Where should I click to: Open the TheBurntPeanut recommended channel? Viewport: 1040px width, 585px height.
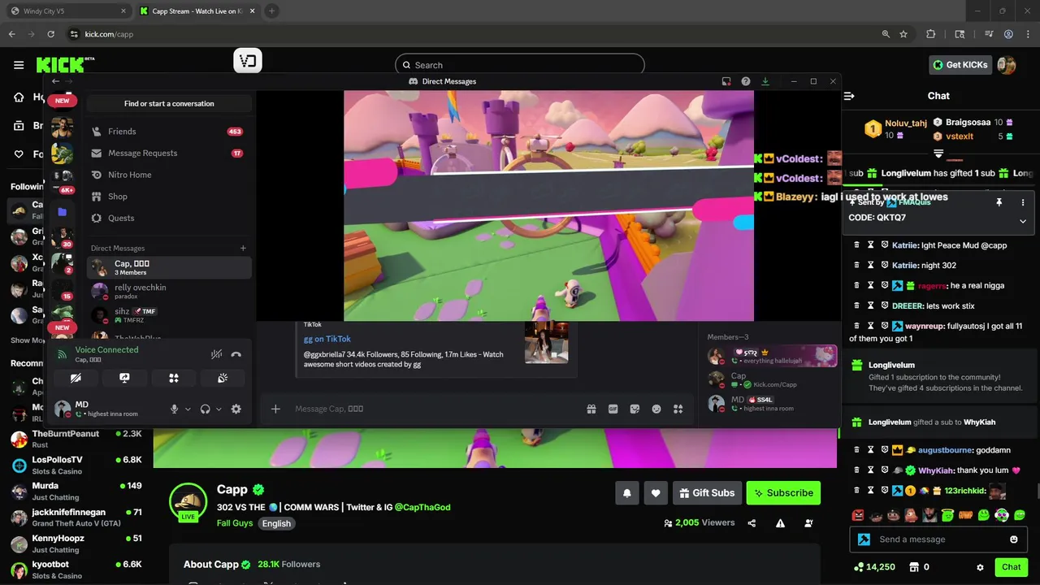coord(76,438)
